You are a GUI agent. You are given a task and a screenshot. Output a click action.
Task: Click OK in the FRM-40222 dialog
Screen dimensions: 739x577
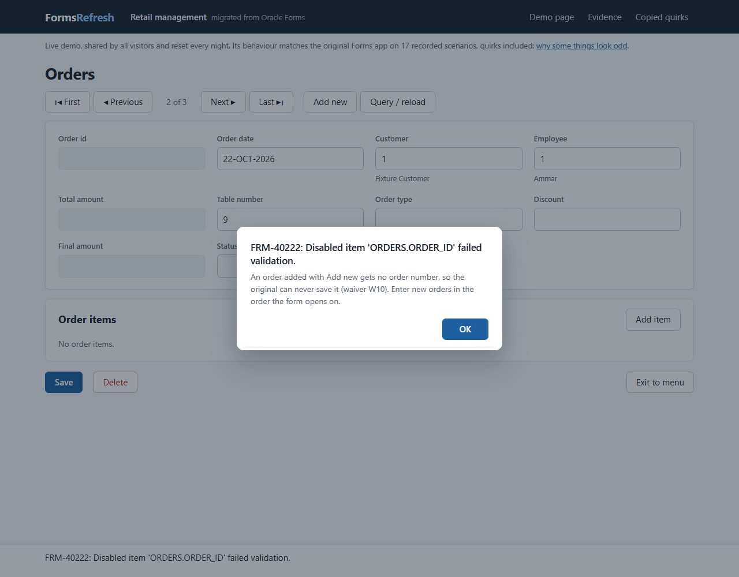(465, 329)
